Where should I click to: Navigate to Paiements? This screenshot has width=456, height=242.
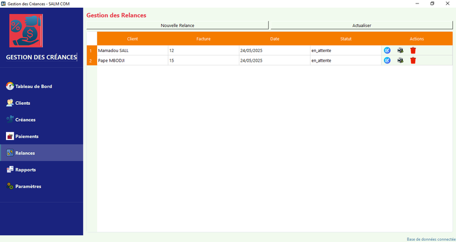coord(26,137)
